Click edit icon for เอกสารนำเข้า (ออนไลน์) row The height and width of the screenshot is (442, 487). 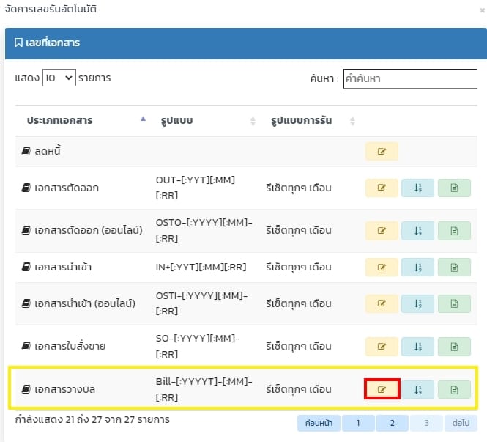coord(382,303)
